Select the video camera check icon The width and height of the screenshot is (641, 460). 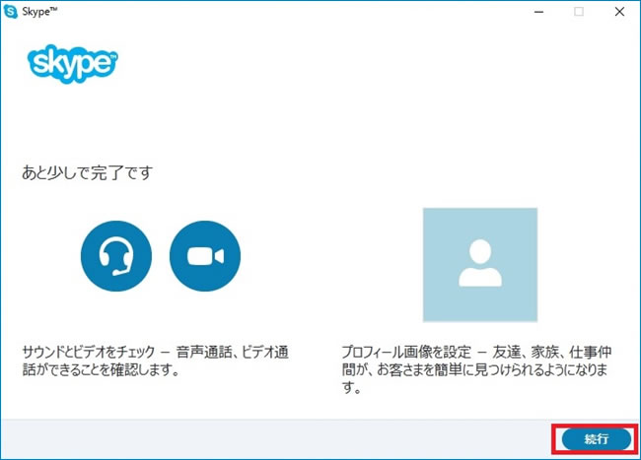click(205, 256)
